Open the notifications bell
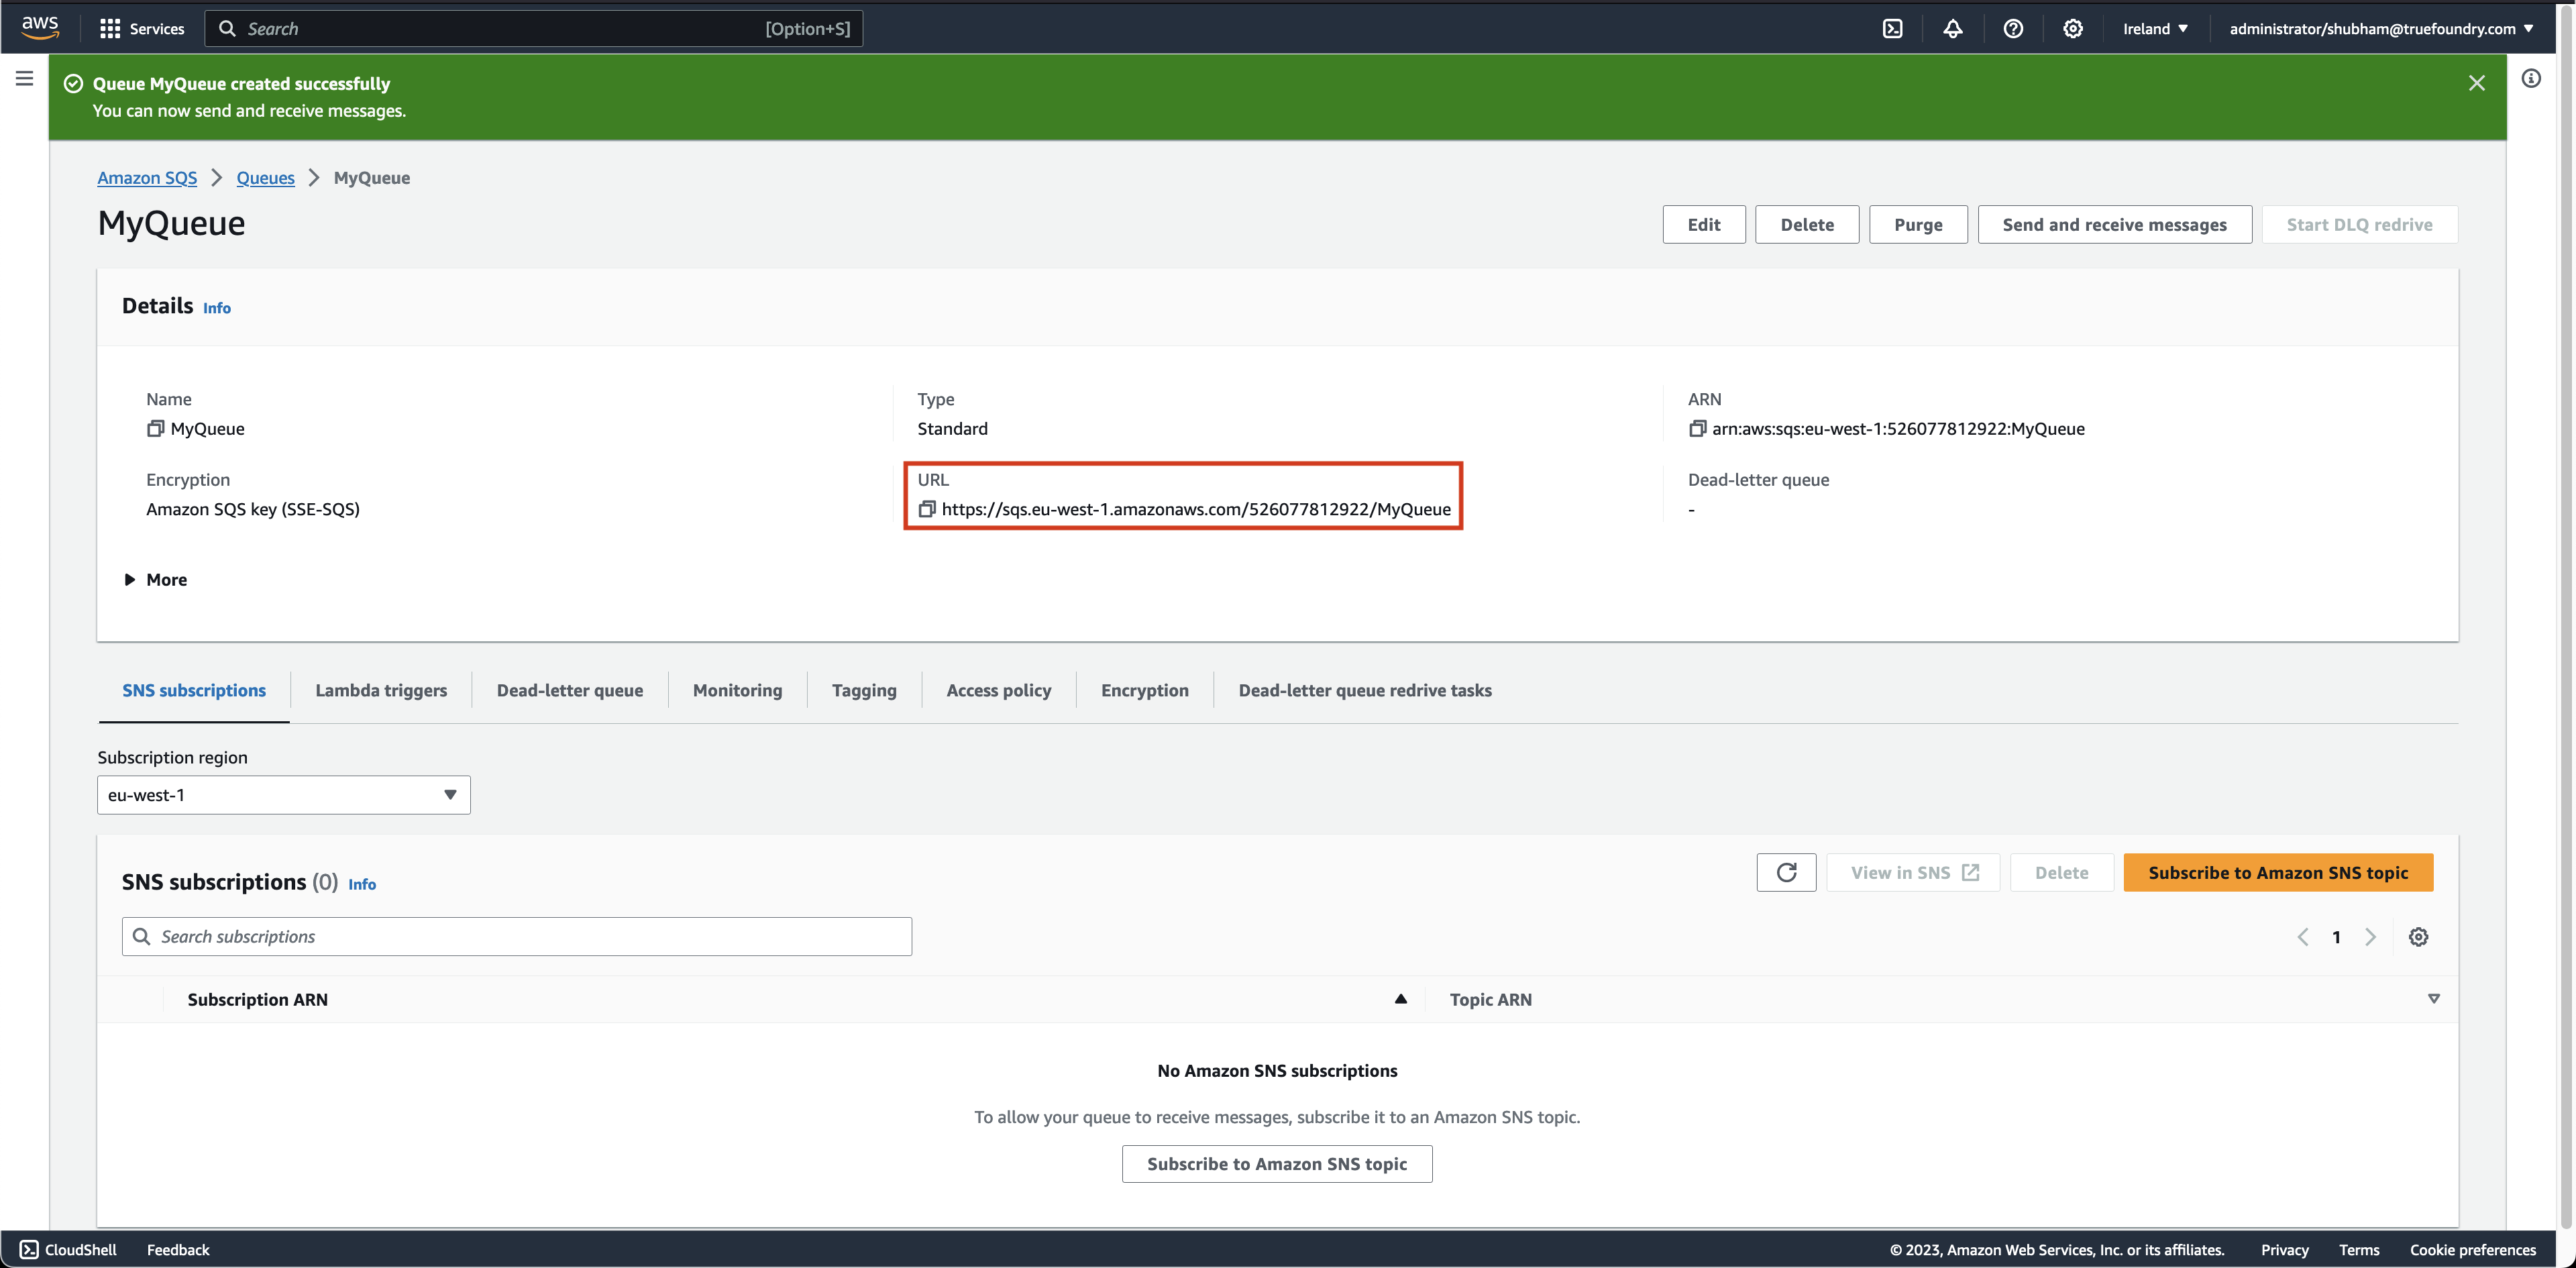The height and width of the screenshot is (1268, 2576). click(x=1952, y=29)
